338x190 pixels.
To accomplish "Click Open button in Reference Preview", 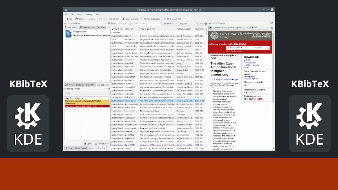I will coord(88,144).
